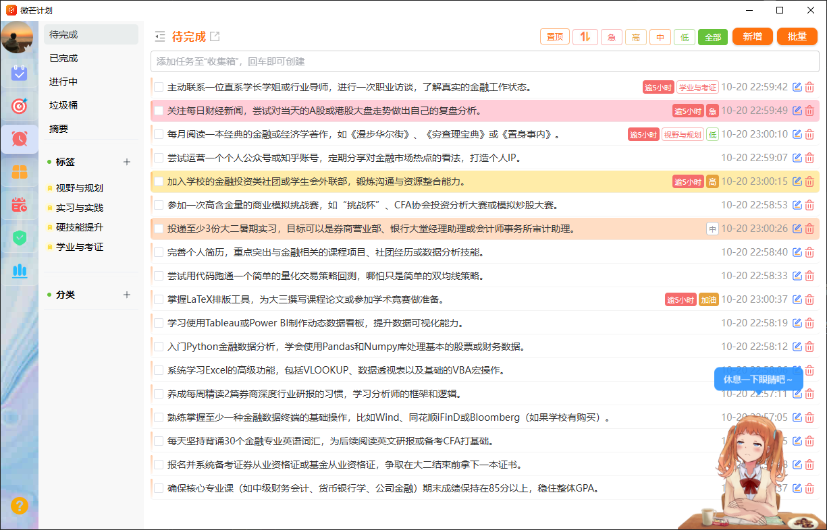
Task: Open the orange four-quadrant grid sidebar icon
Action: point(19,172)
